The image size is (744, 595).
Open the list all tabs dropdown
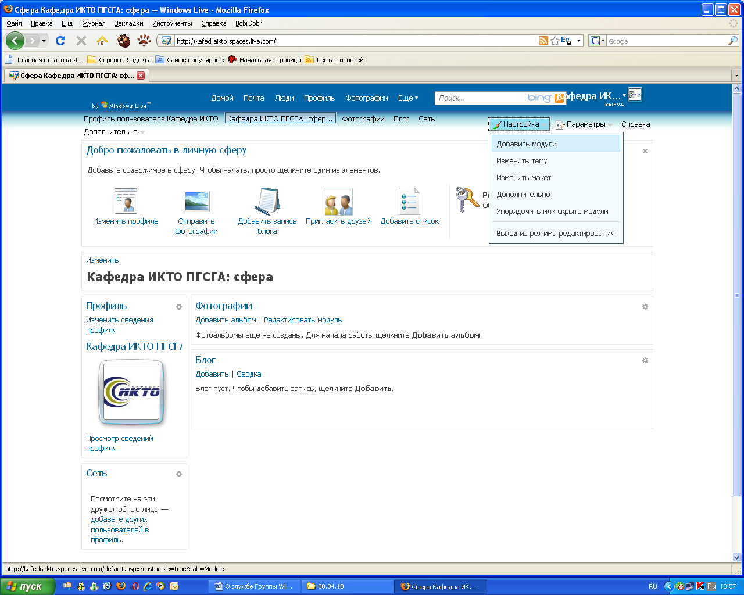coord(736,76)
